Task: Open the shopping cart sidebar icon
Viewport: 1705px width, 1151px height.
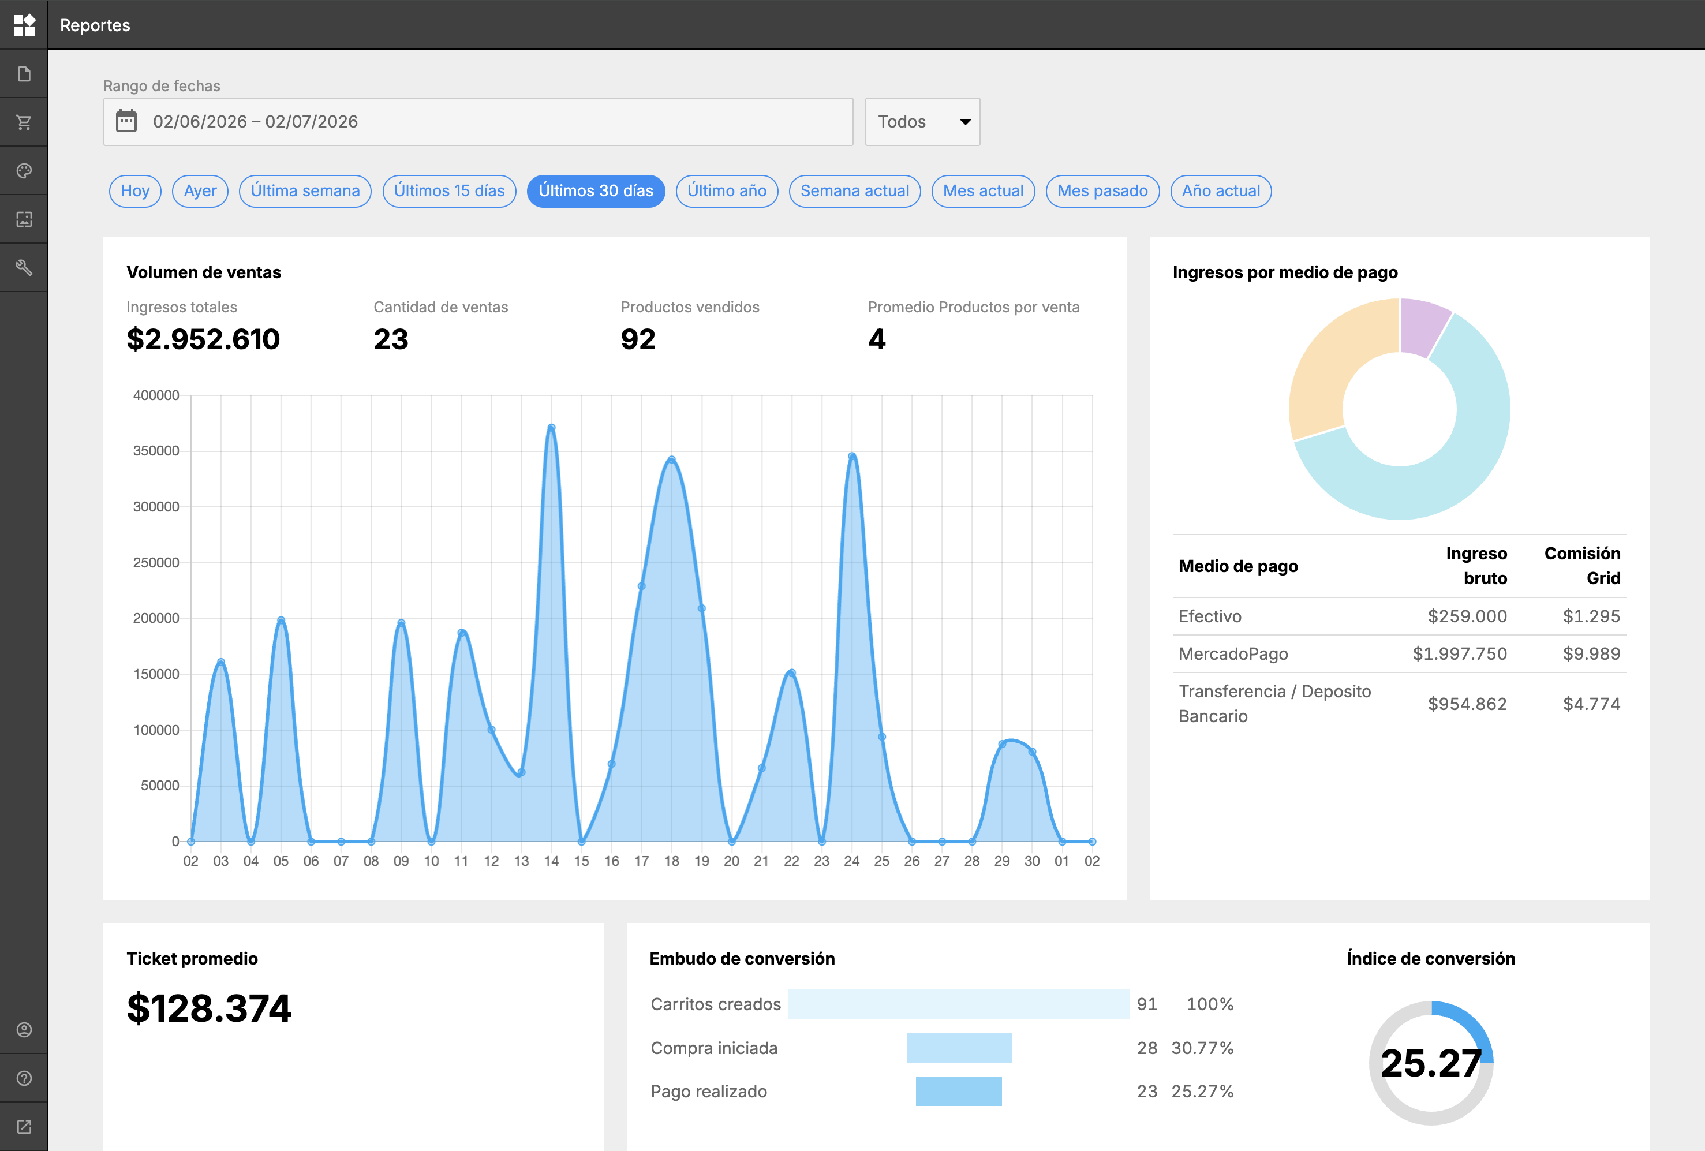Action: point(24,122)
